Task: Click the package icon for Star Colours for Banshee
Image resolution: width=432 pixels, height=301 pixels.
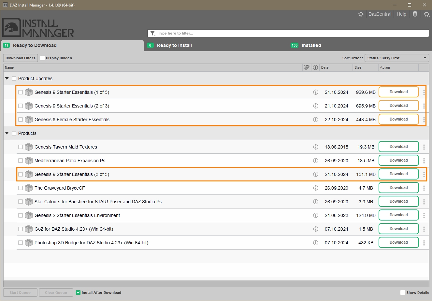Action: [29, 202]
